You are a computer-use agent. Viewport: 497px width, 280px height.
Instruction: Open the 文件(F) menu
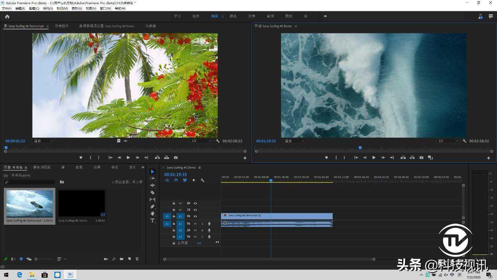click(7, 8)
